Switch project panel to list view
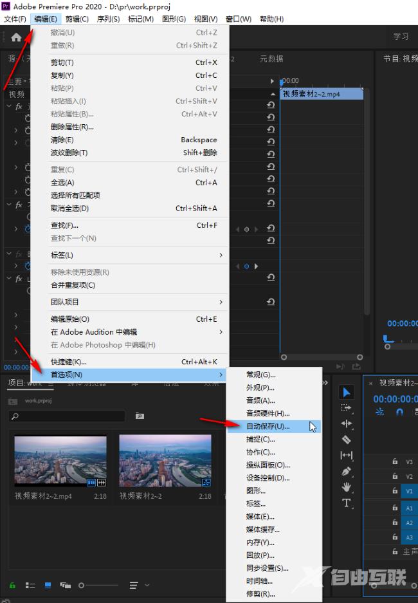Screen dimensions: 418x603 coord(30,586)
